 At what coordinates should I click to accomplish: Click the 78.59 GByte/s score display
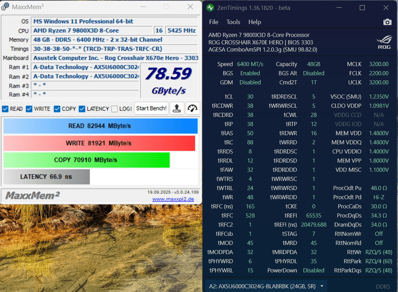(x=169, y=80)
